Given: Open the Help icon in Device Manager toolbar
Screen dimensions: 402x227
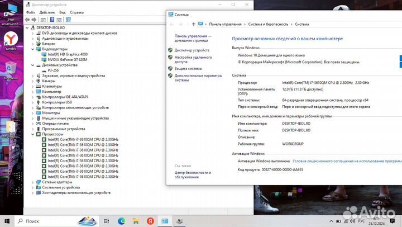Looking at the screenshot, I should coord(52,20).
